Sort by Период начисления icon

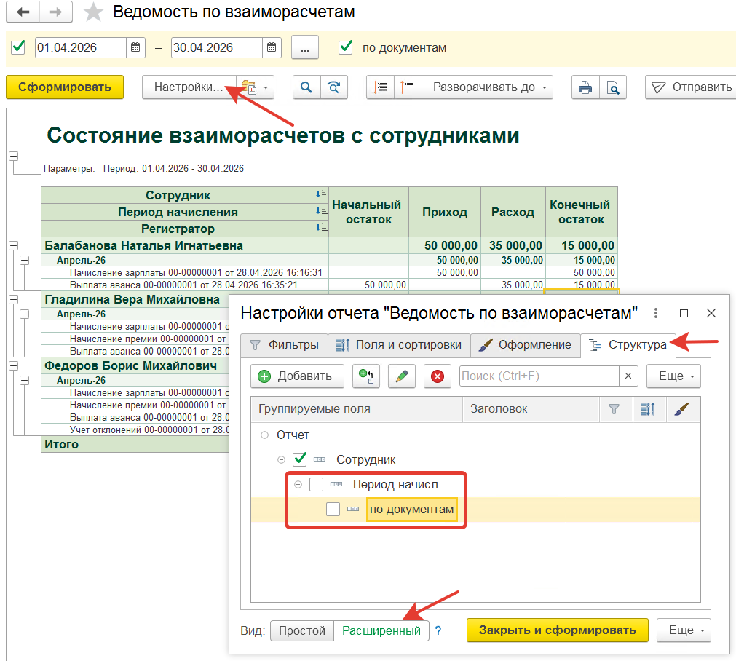321,211
